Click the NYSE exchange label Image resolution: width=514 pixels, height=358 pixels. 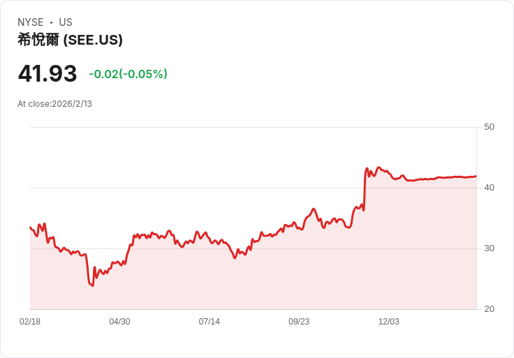tap(31, 22)
